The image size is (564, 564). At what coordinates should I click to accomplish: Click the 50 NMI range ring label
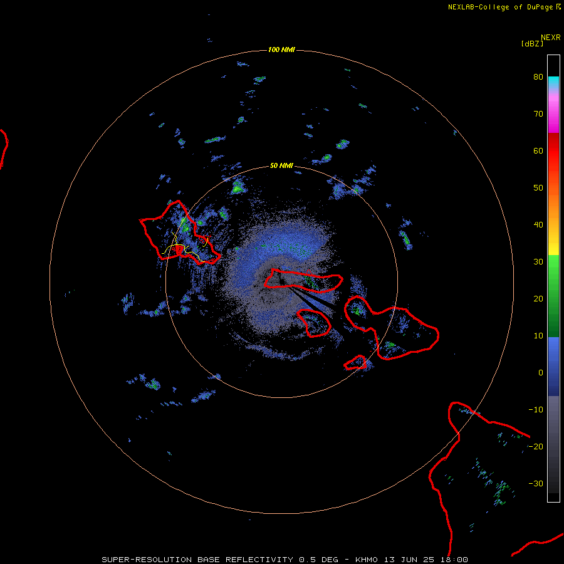(281, 165)
